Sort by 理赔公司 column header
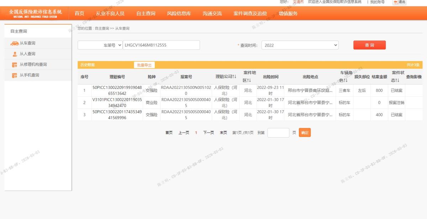Screen dimensions: 427x219 226,77
